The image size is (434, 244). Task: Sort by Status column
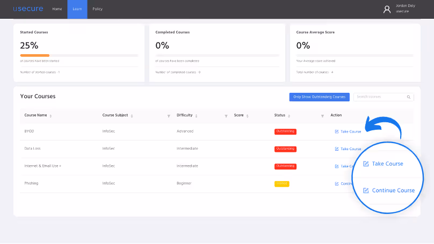pyautogui.click(x=289, y=116)
